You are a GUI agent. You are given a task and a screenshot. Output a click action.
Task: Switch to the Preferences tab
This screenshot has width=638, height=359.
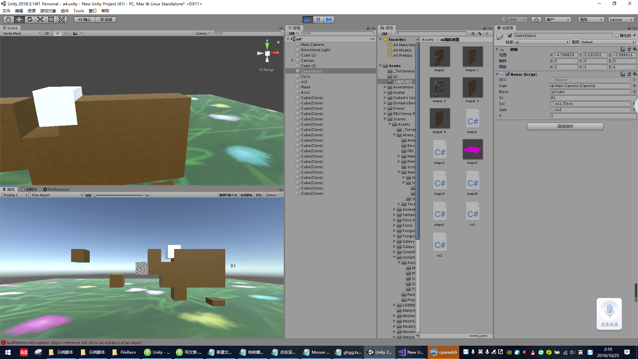[x=56, y=189]
